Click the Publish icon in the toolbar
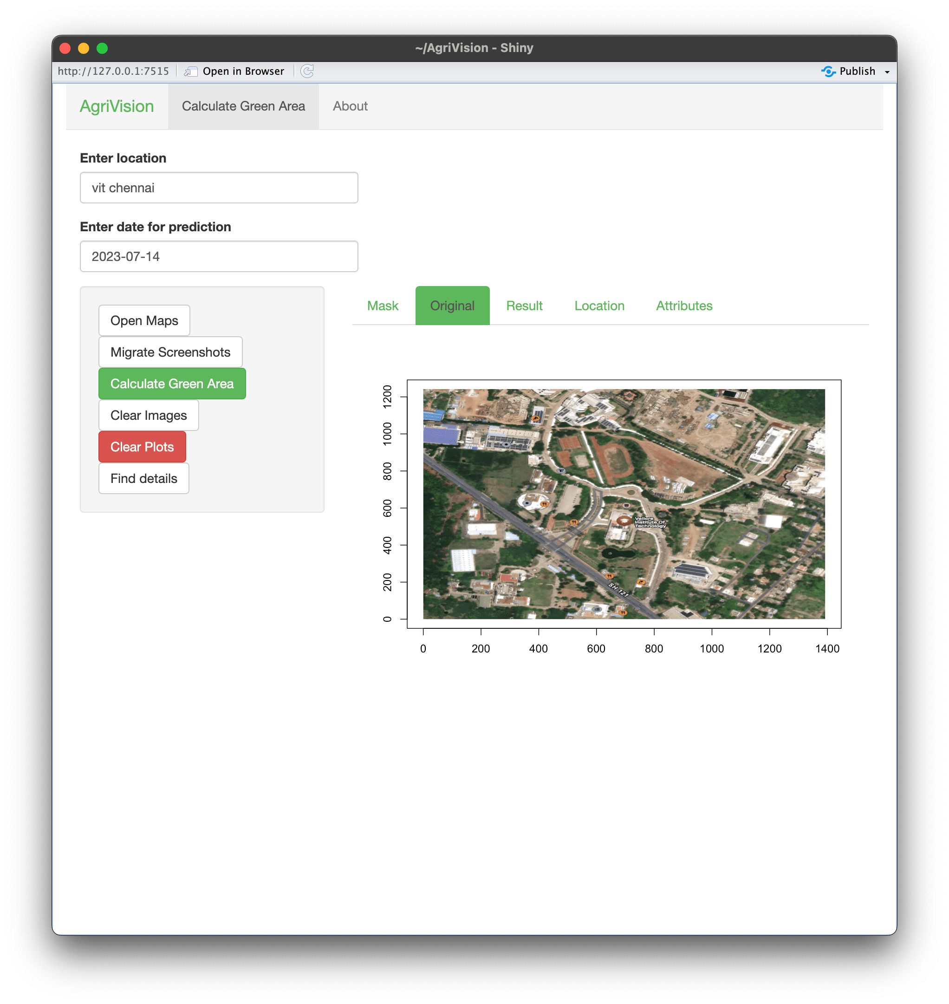949x1004 pixels. [829, 71]
